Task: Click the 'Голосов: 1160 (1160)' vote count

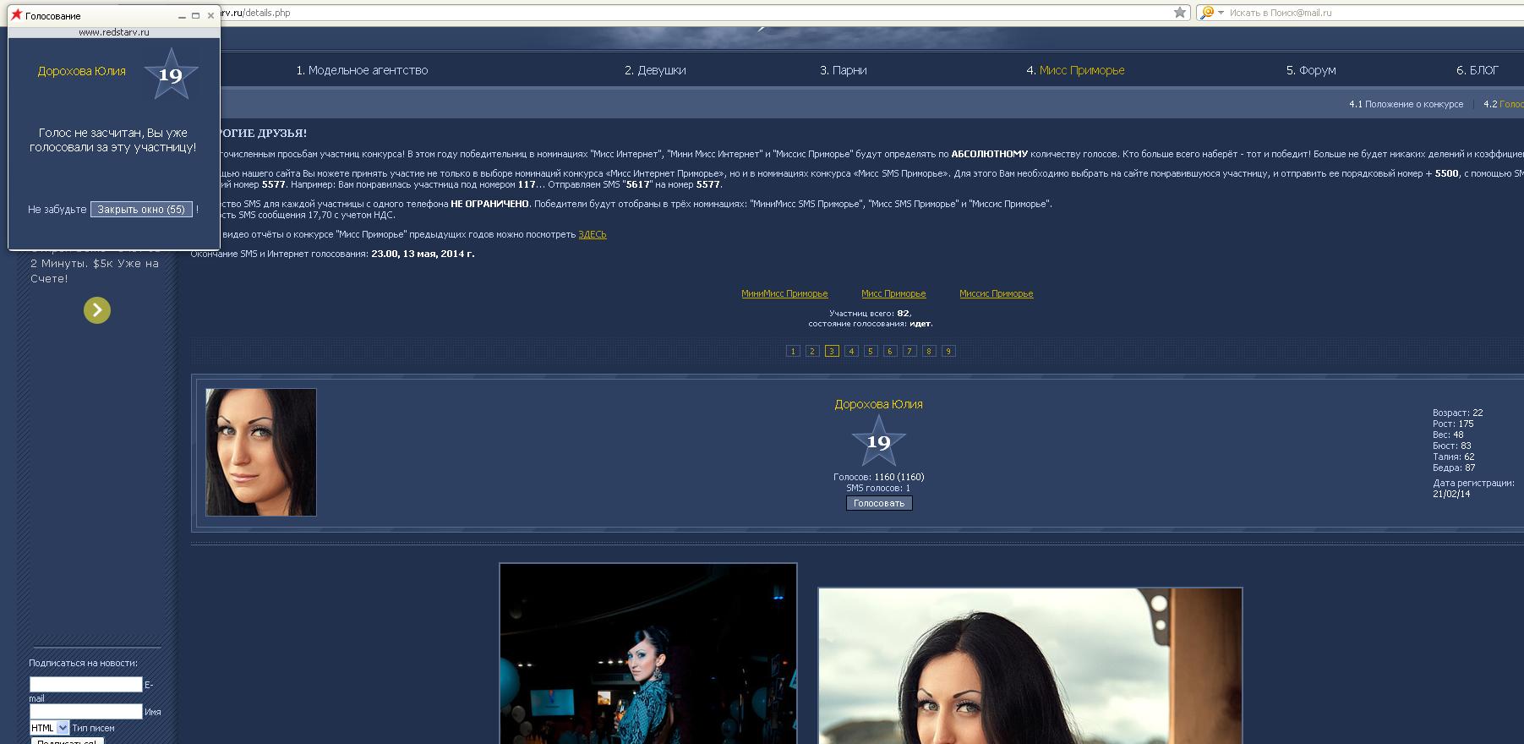Action: (879, 477)
